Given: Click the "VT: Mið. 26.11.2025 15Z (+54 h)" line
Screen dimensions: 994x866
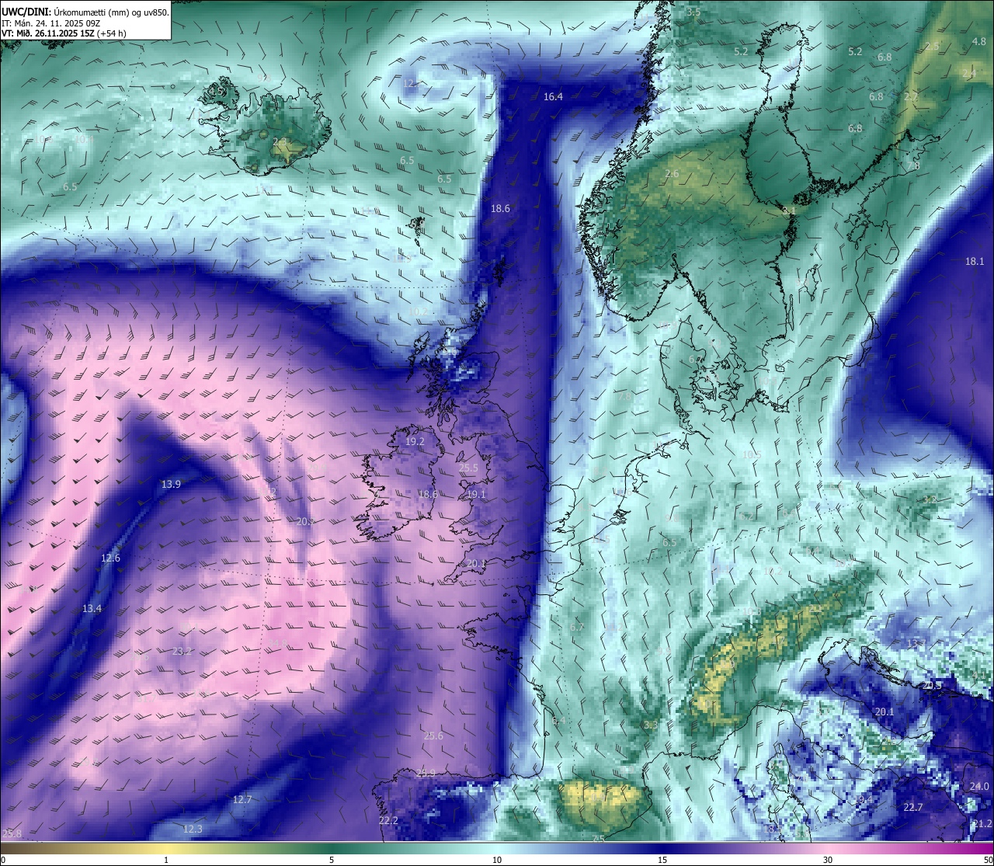Looking at the screenshot, I should tap(64, 33).
